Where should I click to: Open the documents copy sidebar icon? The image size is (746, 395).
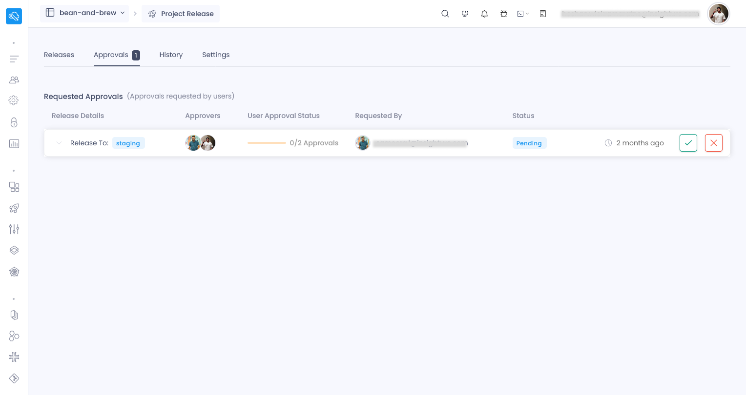(x=14, y=315)
